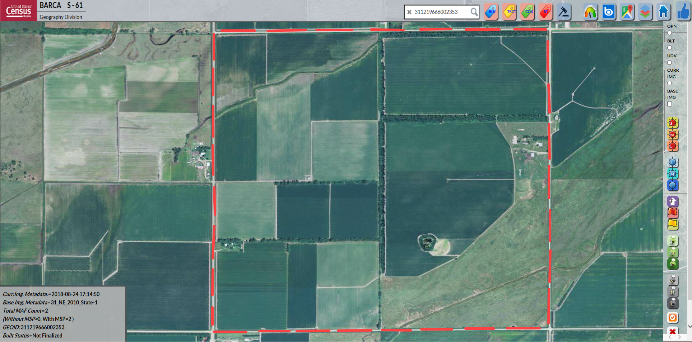
Task: Expand sidebar with bottom chevron arrow
Action: (689, 327)
